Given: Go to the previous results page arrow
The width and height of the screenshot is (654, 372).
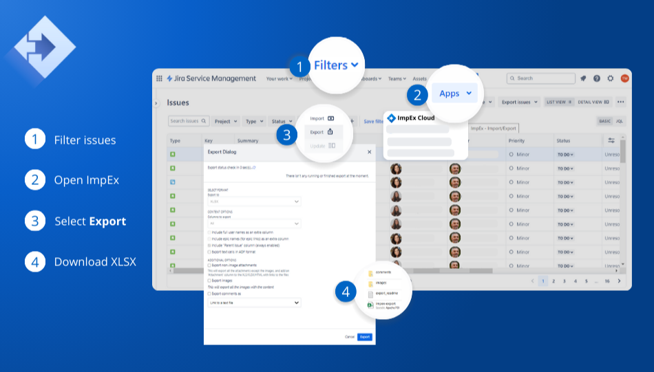Looking at the screenshot, I should 532,281.
